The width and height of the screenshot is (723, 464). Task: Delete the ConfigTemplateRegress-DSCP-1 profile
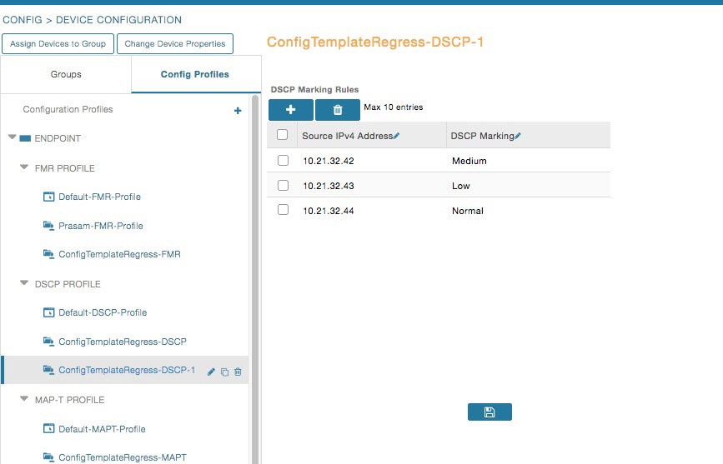click(238, 372)
